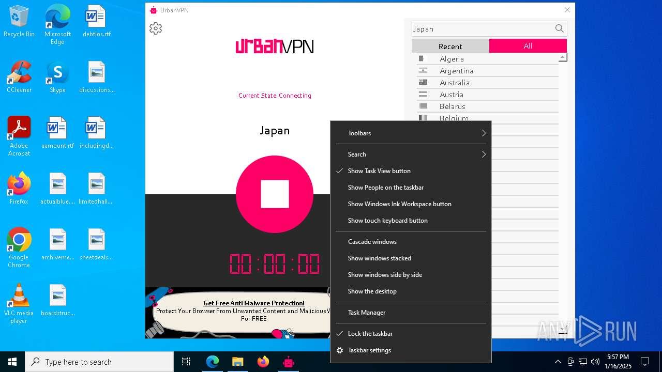Stop the VPN connection with the pink button
This screenshot has height=372, width=662.
pyautogui.click(x=275, y=194)
